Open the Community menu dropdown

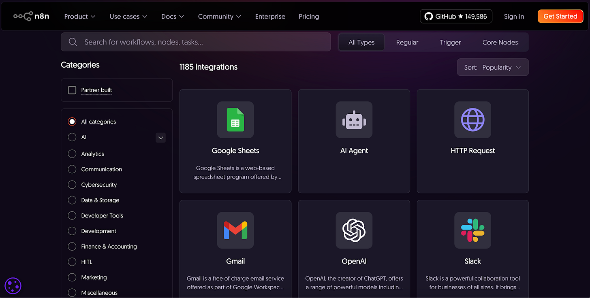tap(220, 17)
